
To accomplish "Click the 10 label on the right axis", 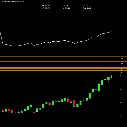I will tap(122, 63).
